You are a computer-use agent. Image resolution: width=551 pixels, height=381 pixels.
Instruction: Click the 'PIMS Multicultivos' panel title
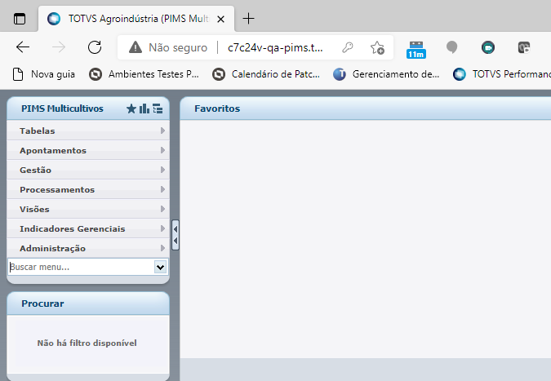pyautogui.click(x=62, y=109)
